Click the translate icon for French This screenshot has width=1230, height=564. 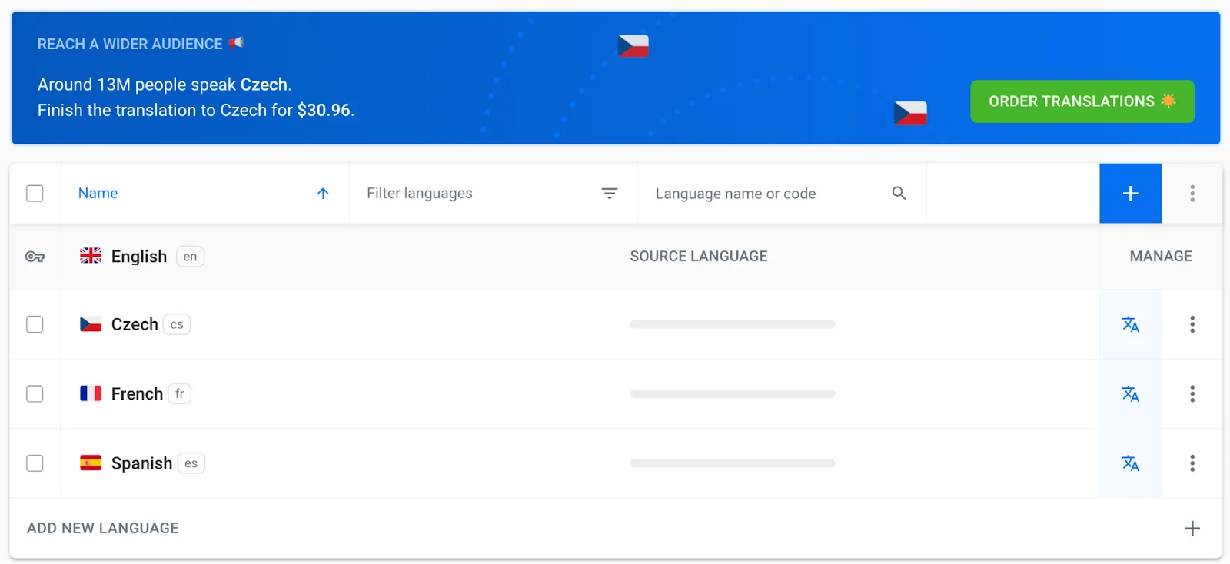[x=1130, y=394]
